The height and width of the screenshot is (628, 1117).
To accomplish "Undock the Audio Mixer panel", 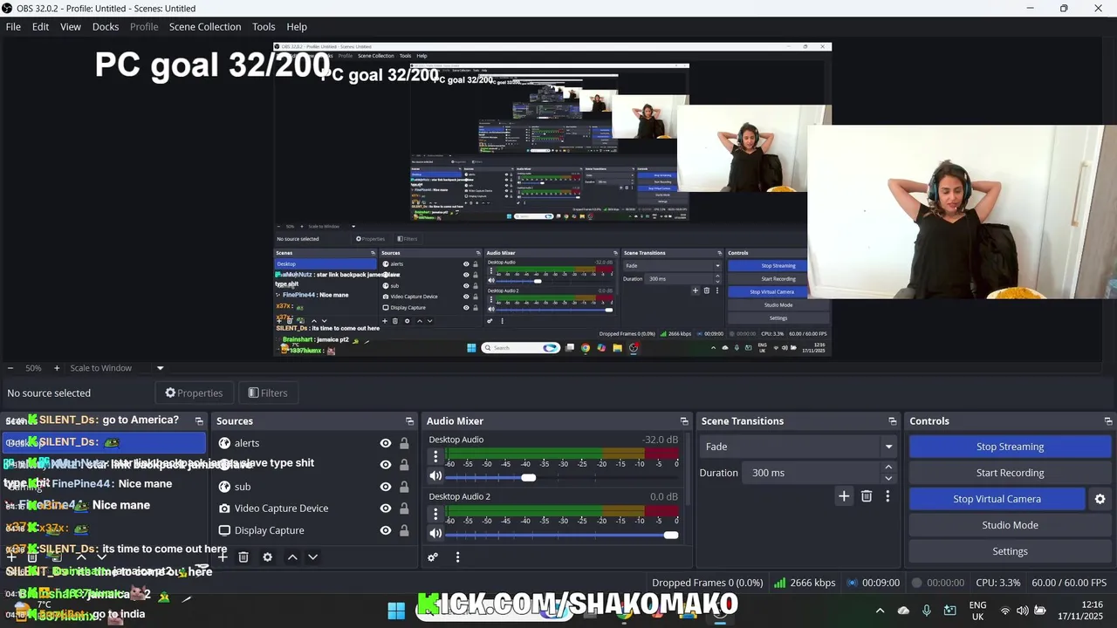I will coord(684,421).
